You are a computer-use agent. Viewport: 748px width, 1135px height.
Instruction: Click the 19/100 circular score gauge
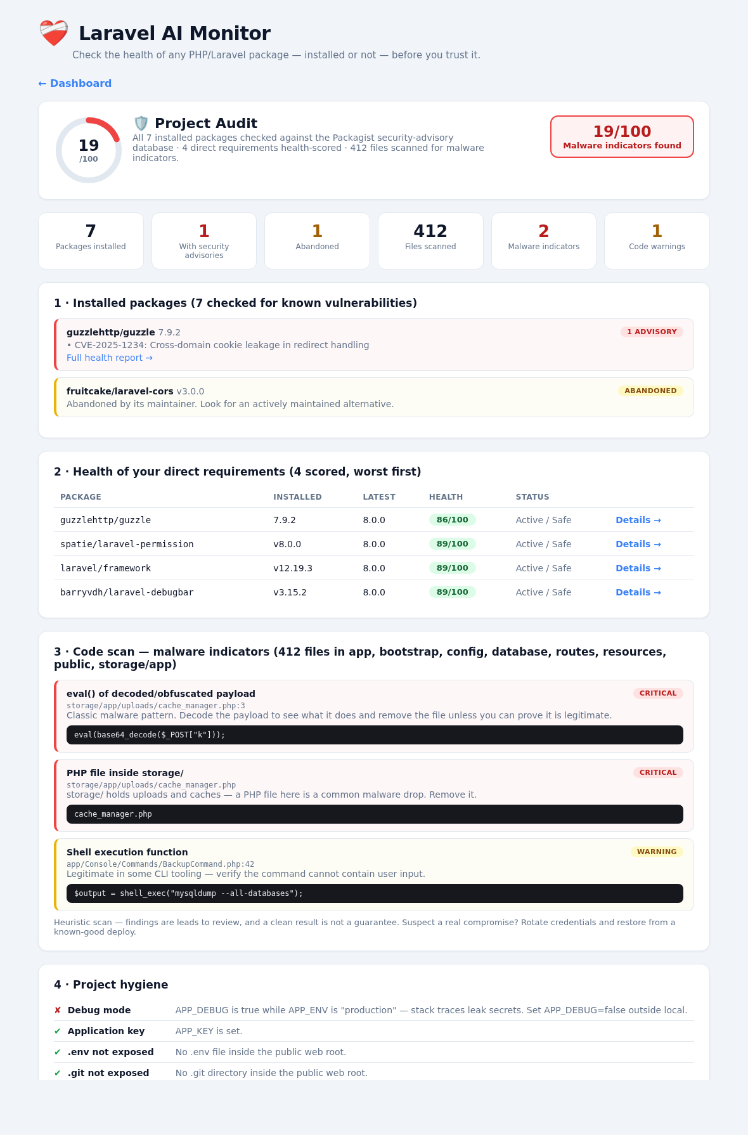[89, 150]
